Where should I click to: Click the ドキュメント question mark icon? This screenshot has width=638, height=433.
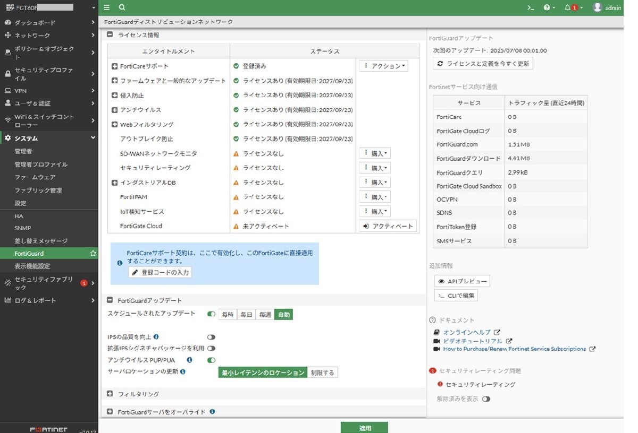(432, 320)
